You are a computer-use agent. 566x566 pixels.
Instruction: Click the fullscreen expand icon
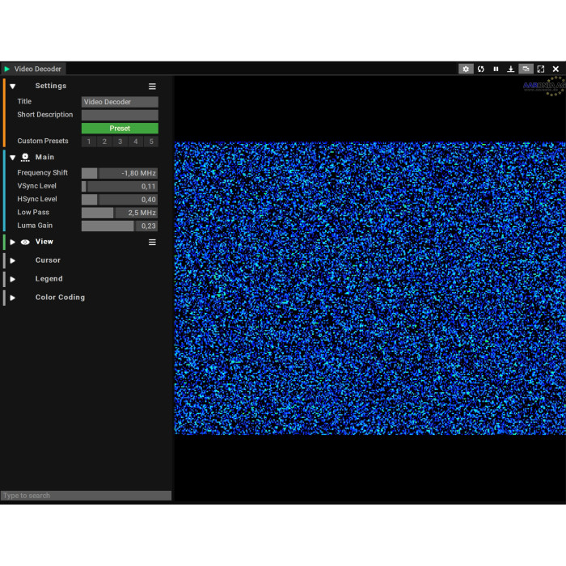[x=541, y=70]
